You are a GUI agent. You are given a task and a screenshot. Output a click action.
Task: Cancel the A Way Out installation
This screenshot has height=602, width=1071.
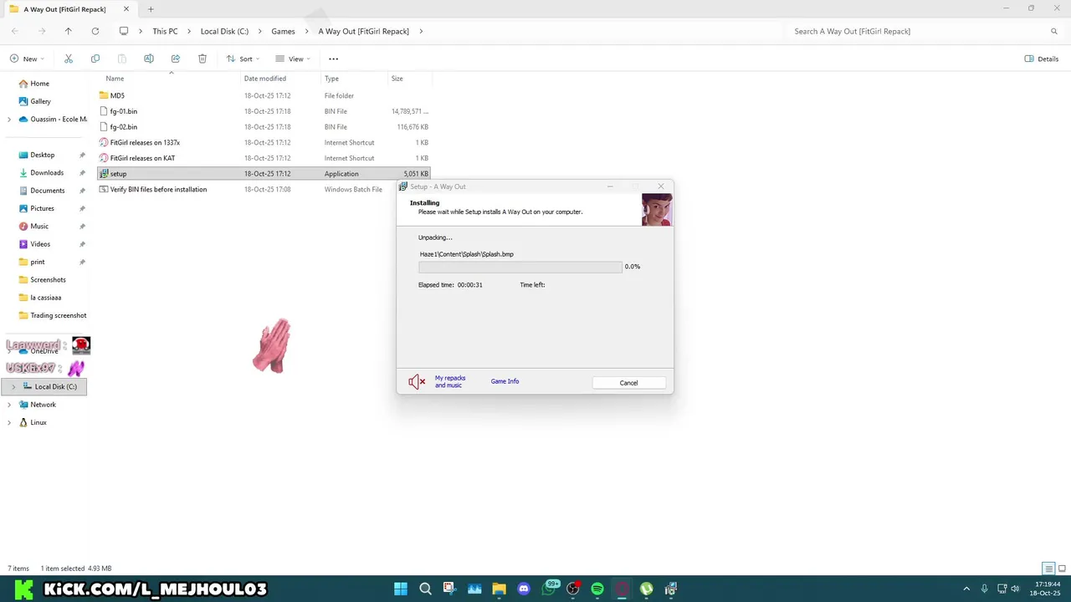pos(628,383)
